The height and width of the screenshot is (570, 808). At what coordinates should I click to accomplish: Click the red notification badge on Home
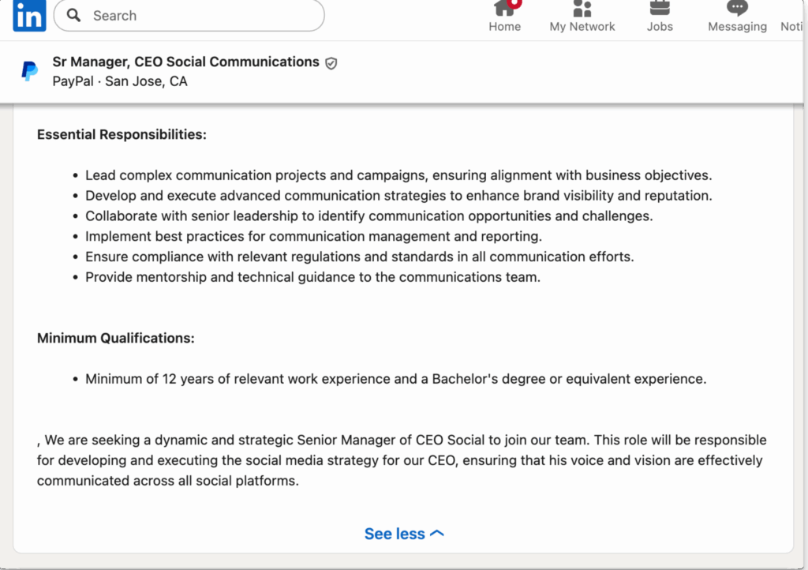(514, 3)
